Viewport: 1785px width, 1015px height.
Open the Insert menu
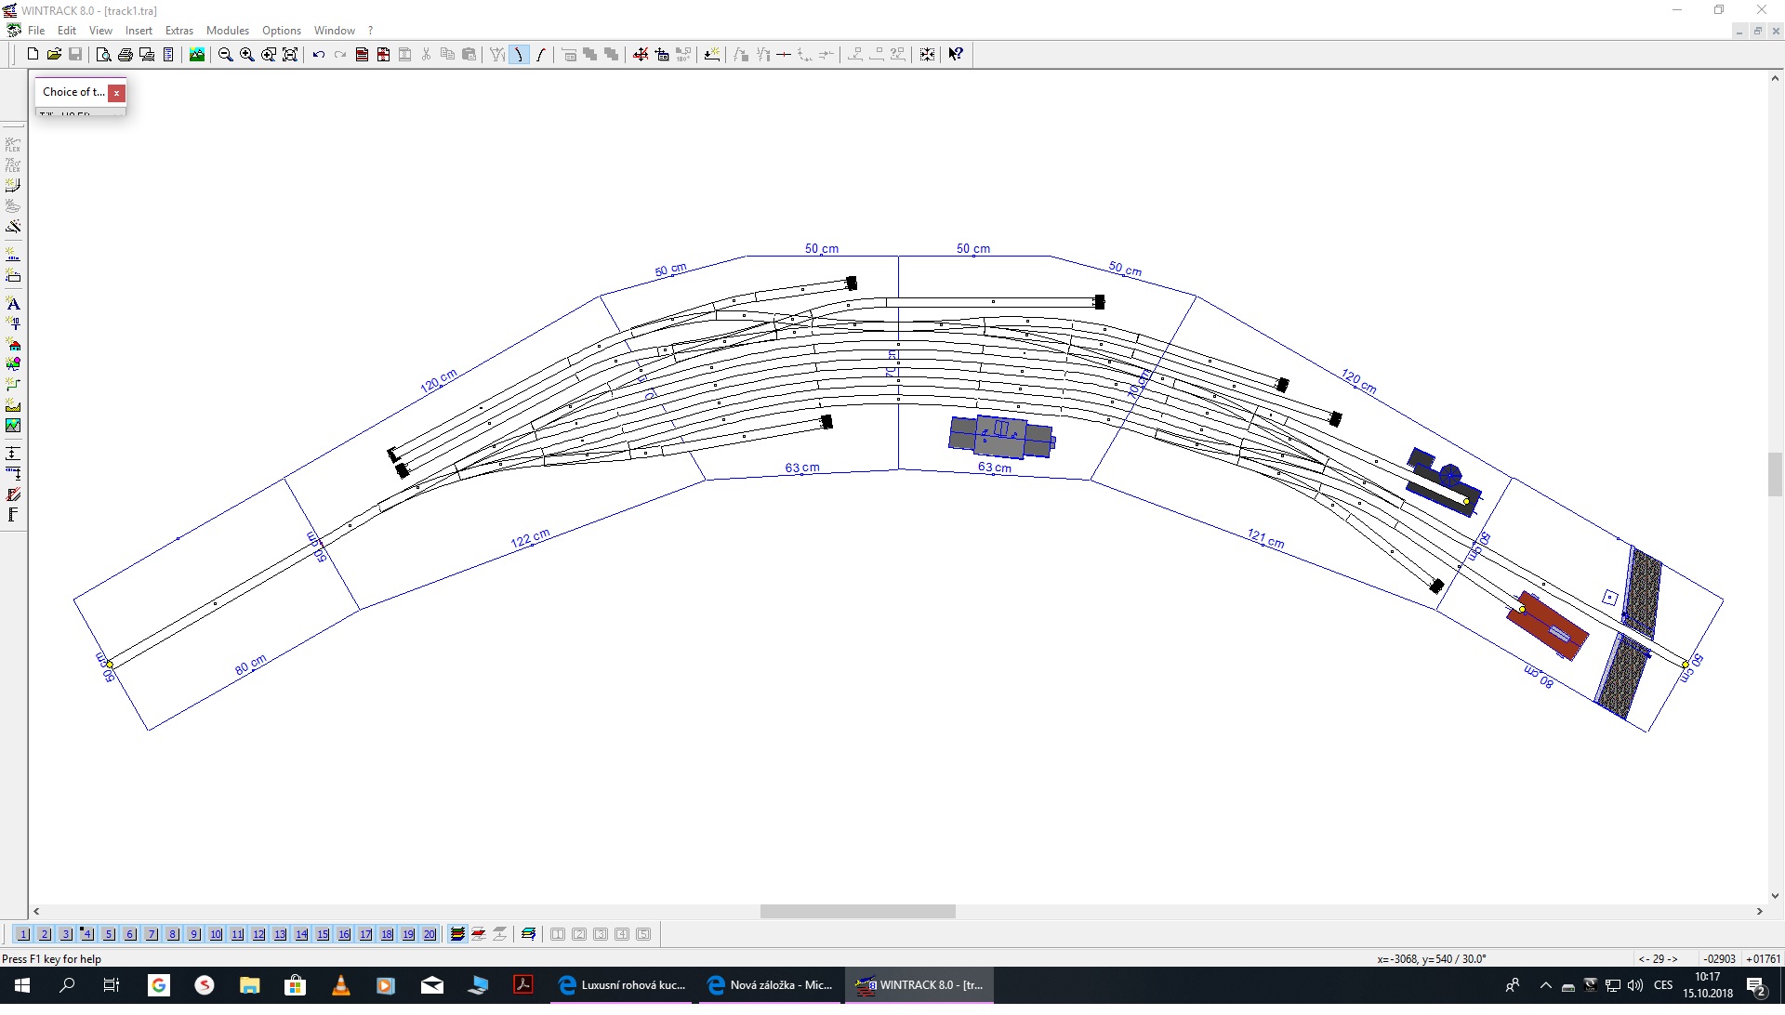pyautogui.click(x=139, y=31)
